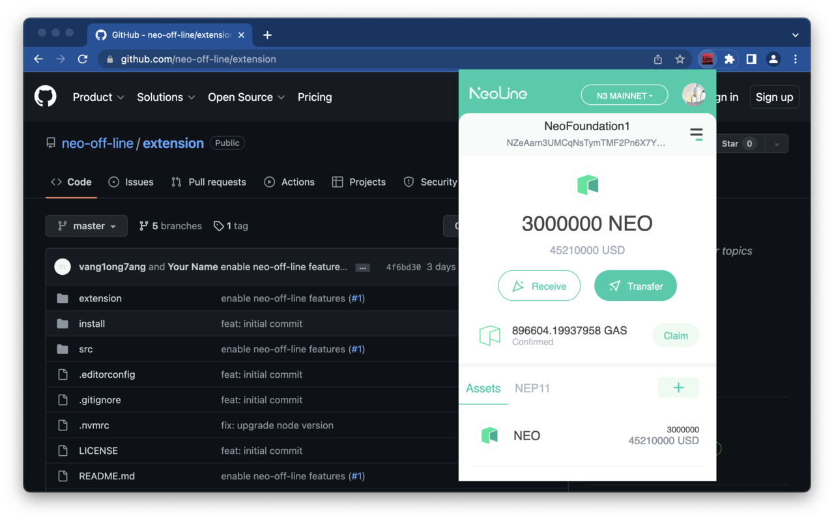Click the GAS token icon next to the GAS balance
The height and width of the screenshot is (521, 834).
click(489, 335)
